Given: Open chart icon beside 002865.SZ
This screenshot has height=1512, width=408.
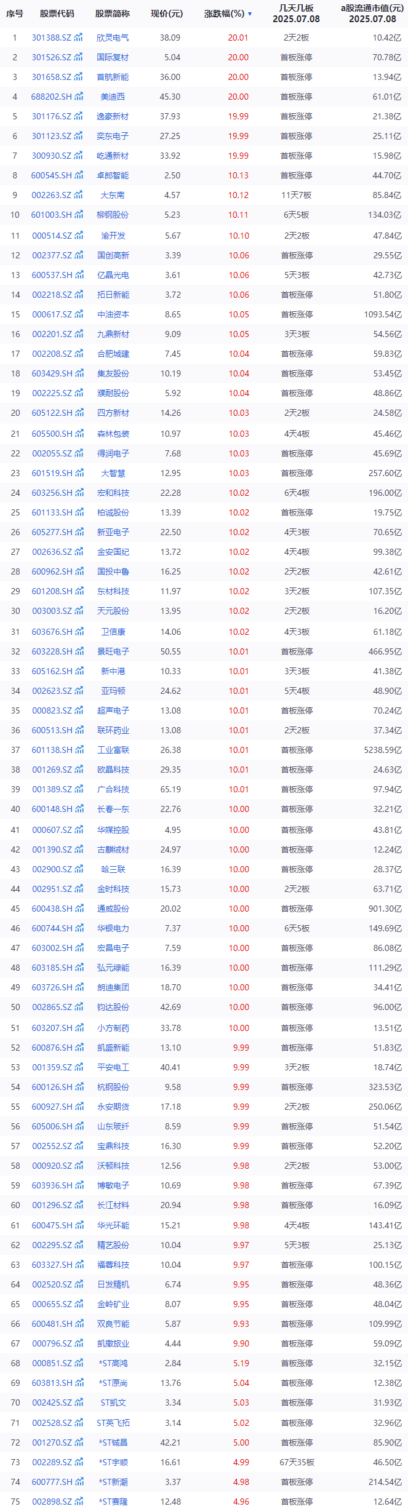Looking at the screenshot, I should pos(79,1007).
